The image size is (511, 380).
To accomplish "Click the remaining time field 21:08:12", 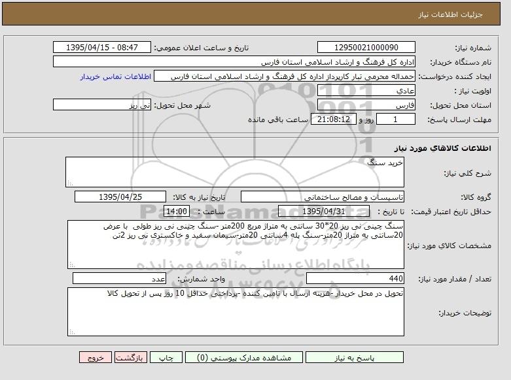I will pyautogui.click(x=334, y=119).
